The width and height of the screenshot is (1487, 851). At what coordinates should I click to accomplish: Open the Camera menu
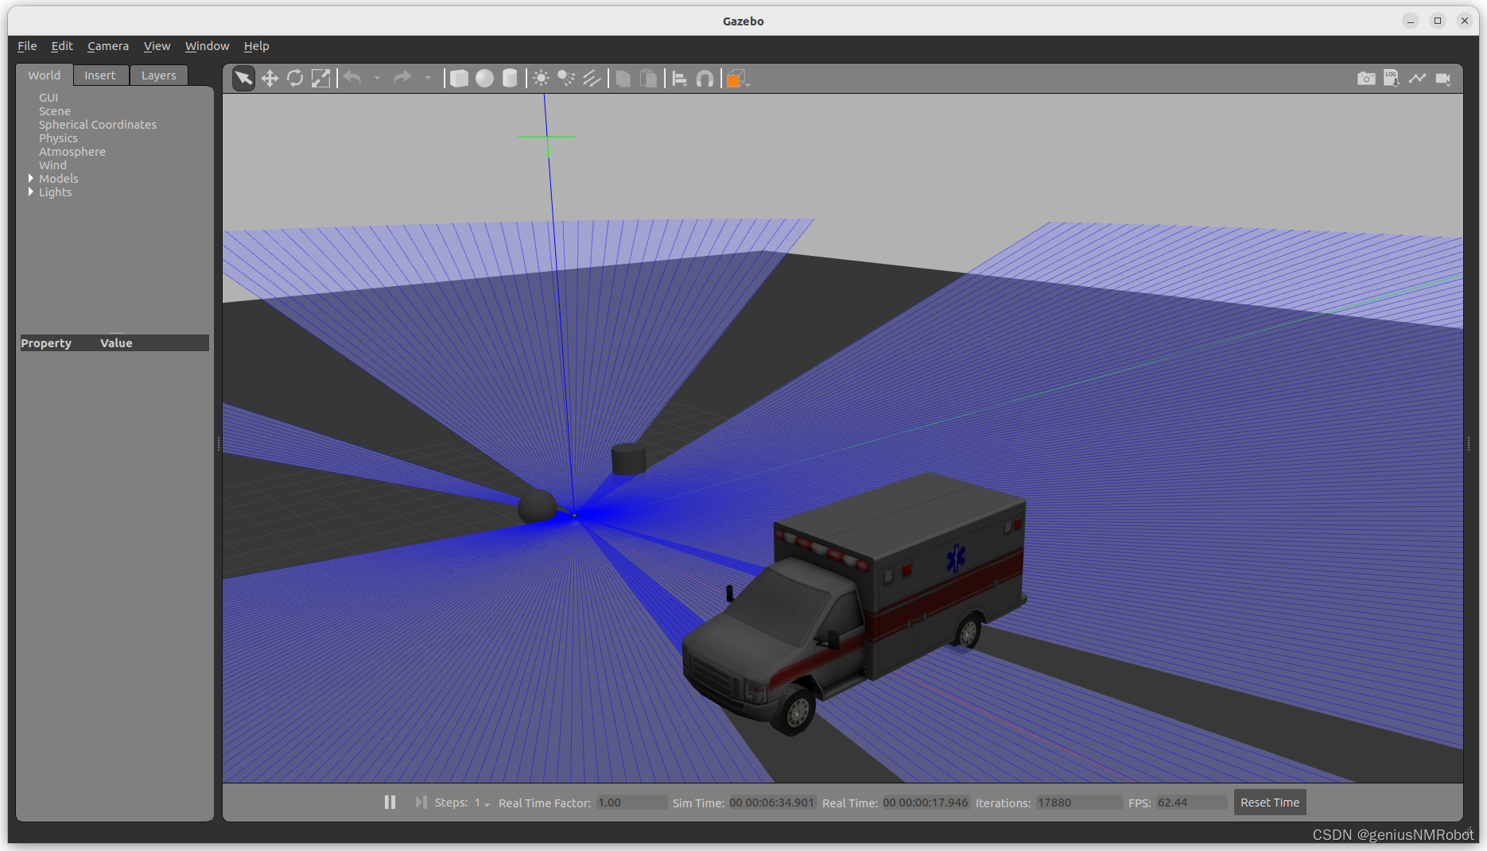(x=108, y=45)
